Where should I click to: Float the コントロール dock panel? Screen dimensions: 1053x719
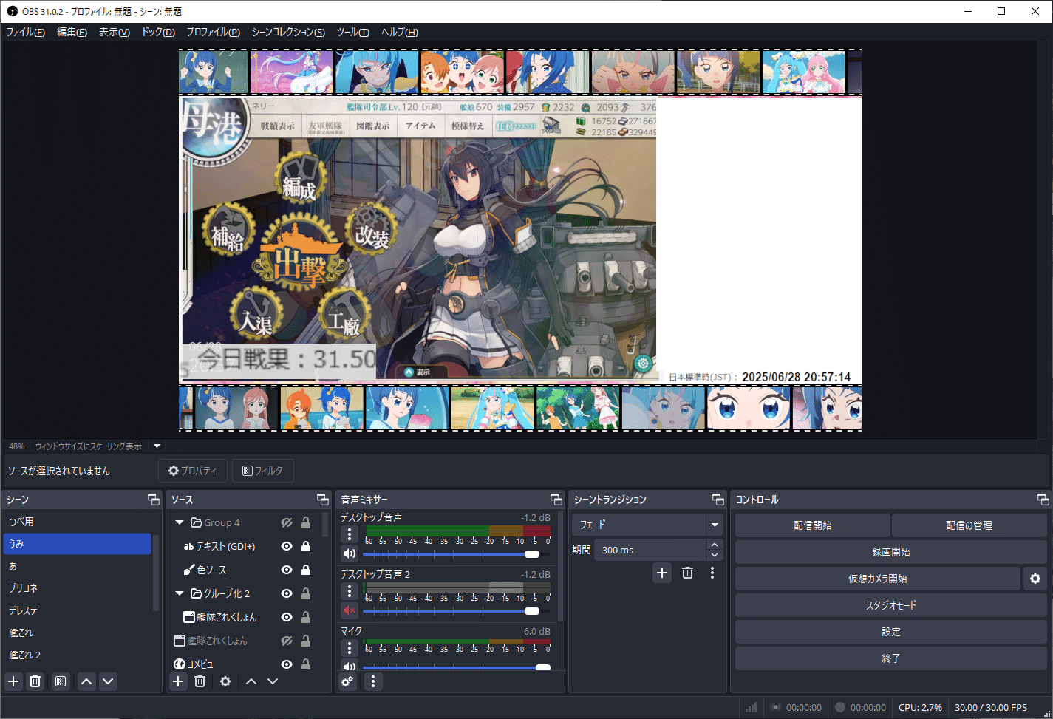(x=1043, y=500)
